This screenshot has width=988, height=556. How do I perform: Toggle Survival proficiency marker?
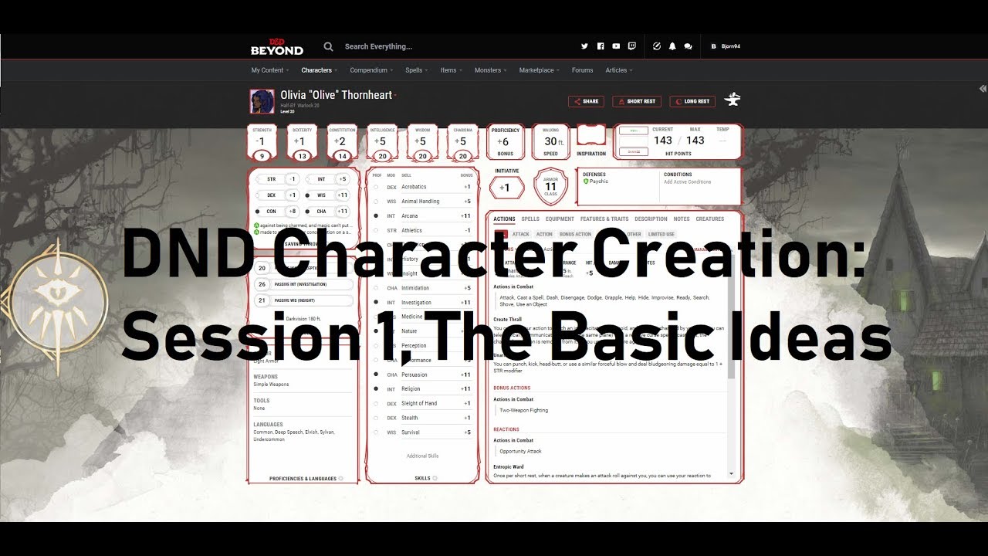click(376, 432)
